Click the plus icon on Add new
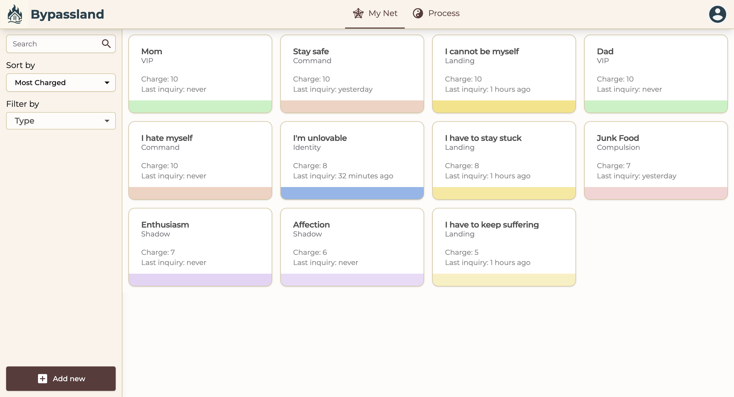 [x=43, y=378]
